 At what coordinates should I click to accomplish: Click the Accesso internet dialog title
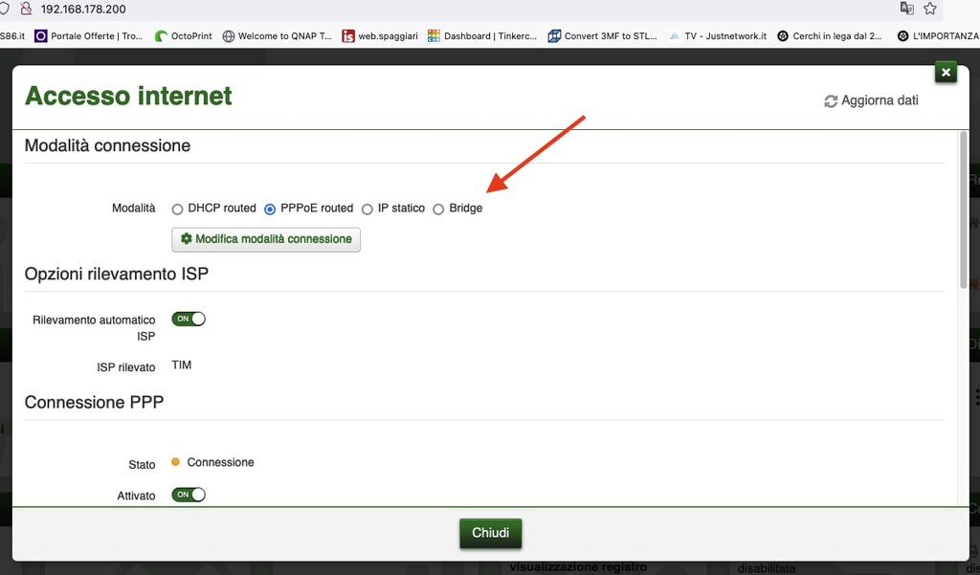(x=128, y=97)
